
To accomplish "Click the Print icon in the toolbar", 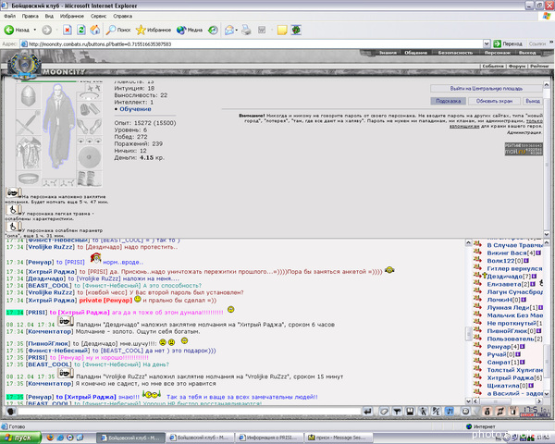I will 246,31.
